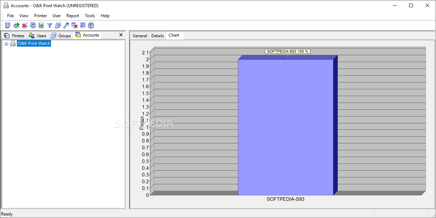Minimize the Print Watch window
The height and width of the screenshot is (218, 436).
coord(394,5)
